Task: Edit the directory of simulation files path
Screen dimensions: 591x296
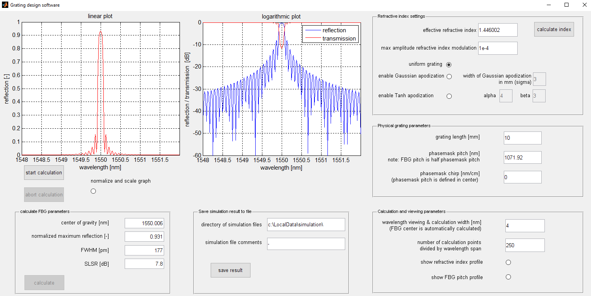Action: point(306,224)
